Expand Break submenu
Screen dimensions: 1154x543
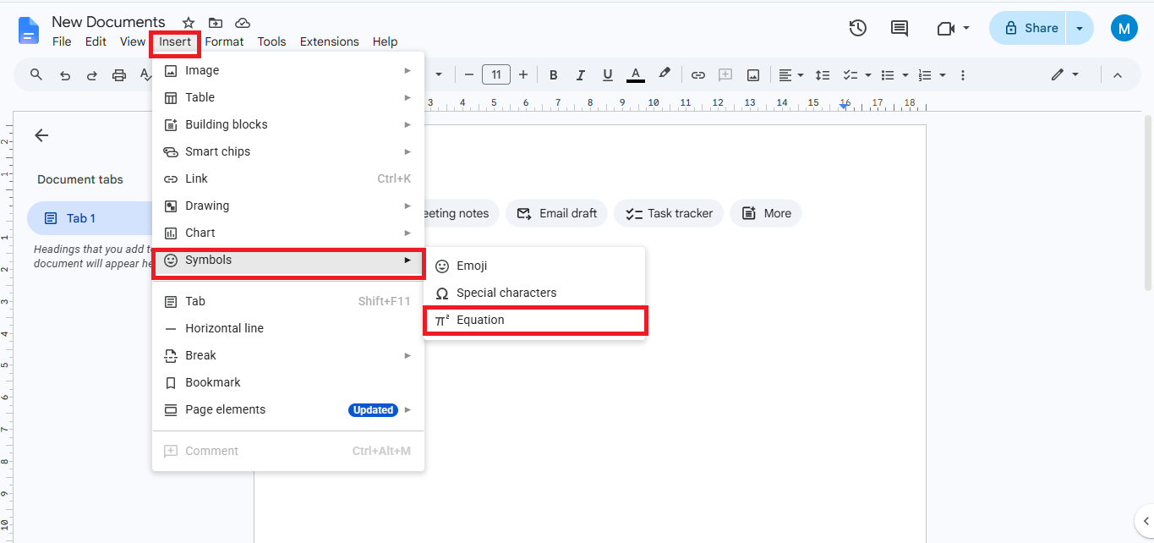288,355
